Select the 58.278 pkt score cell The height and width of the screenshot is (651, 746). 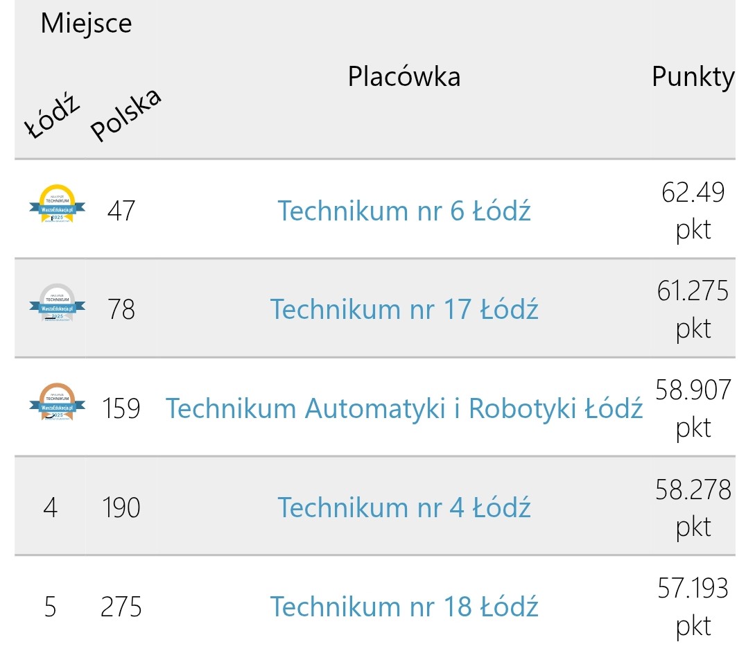(693, 507)
